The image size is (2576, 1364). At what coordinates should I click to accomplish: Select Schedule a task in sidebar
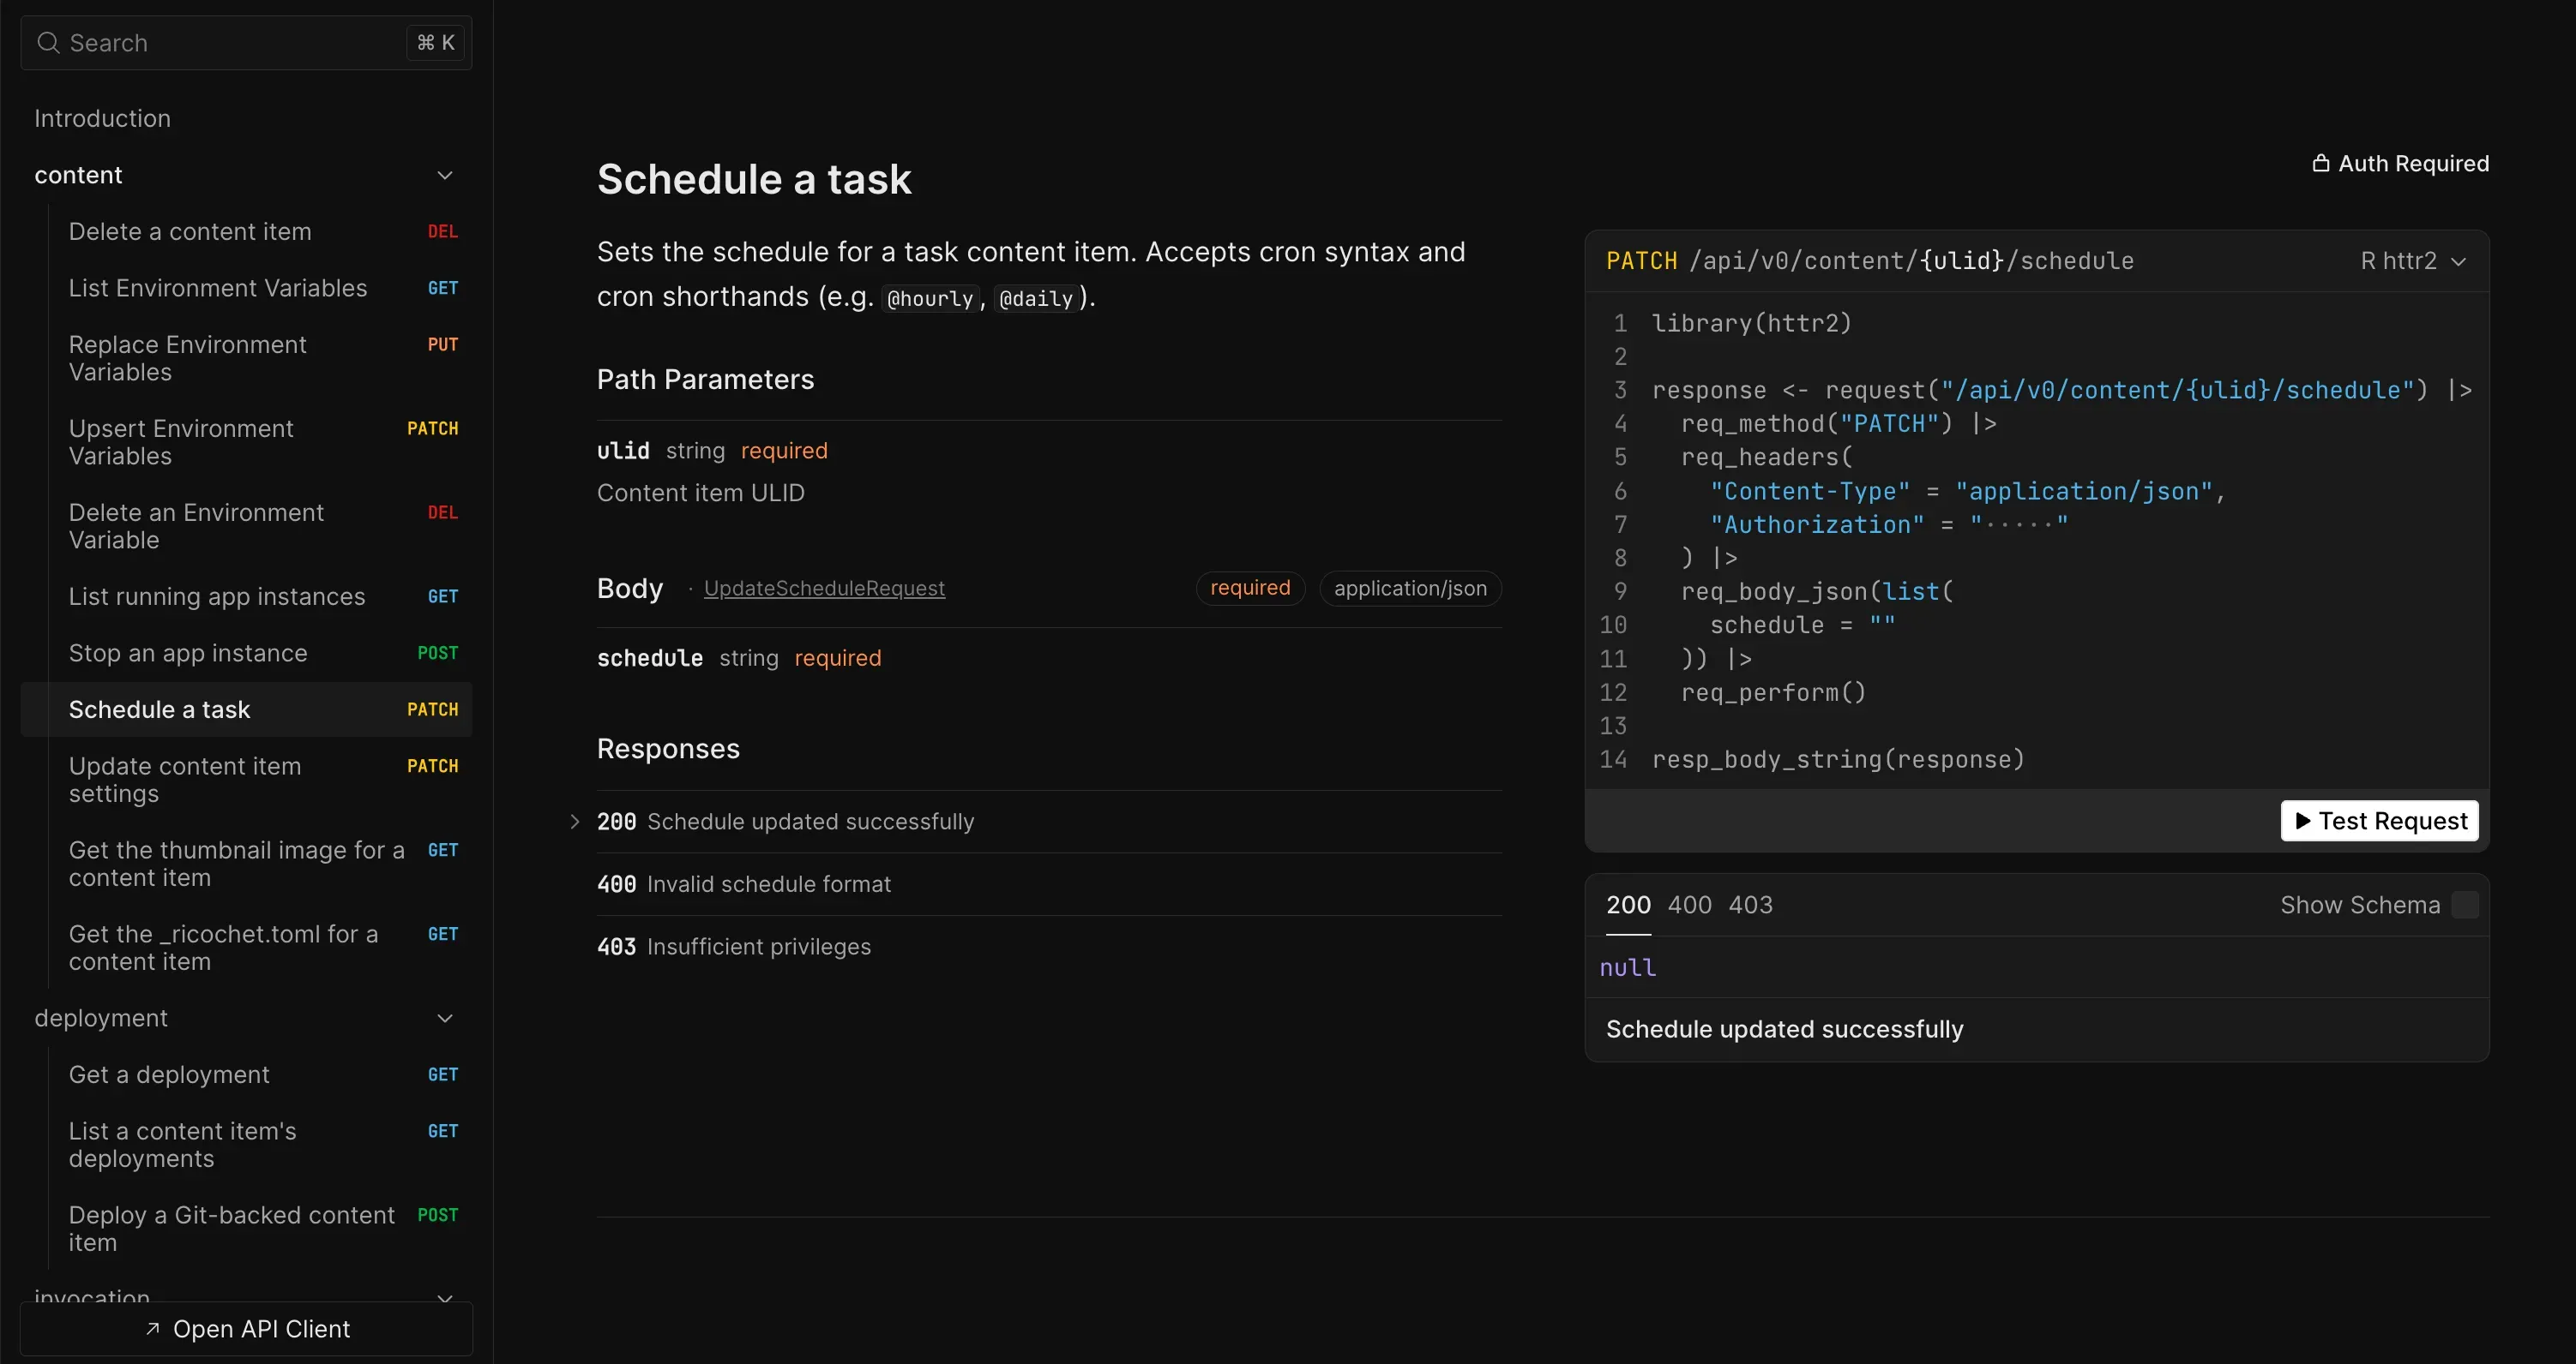pyautogui.click(x=246, y=709)
